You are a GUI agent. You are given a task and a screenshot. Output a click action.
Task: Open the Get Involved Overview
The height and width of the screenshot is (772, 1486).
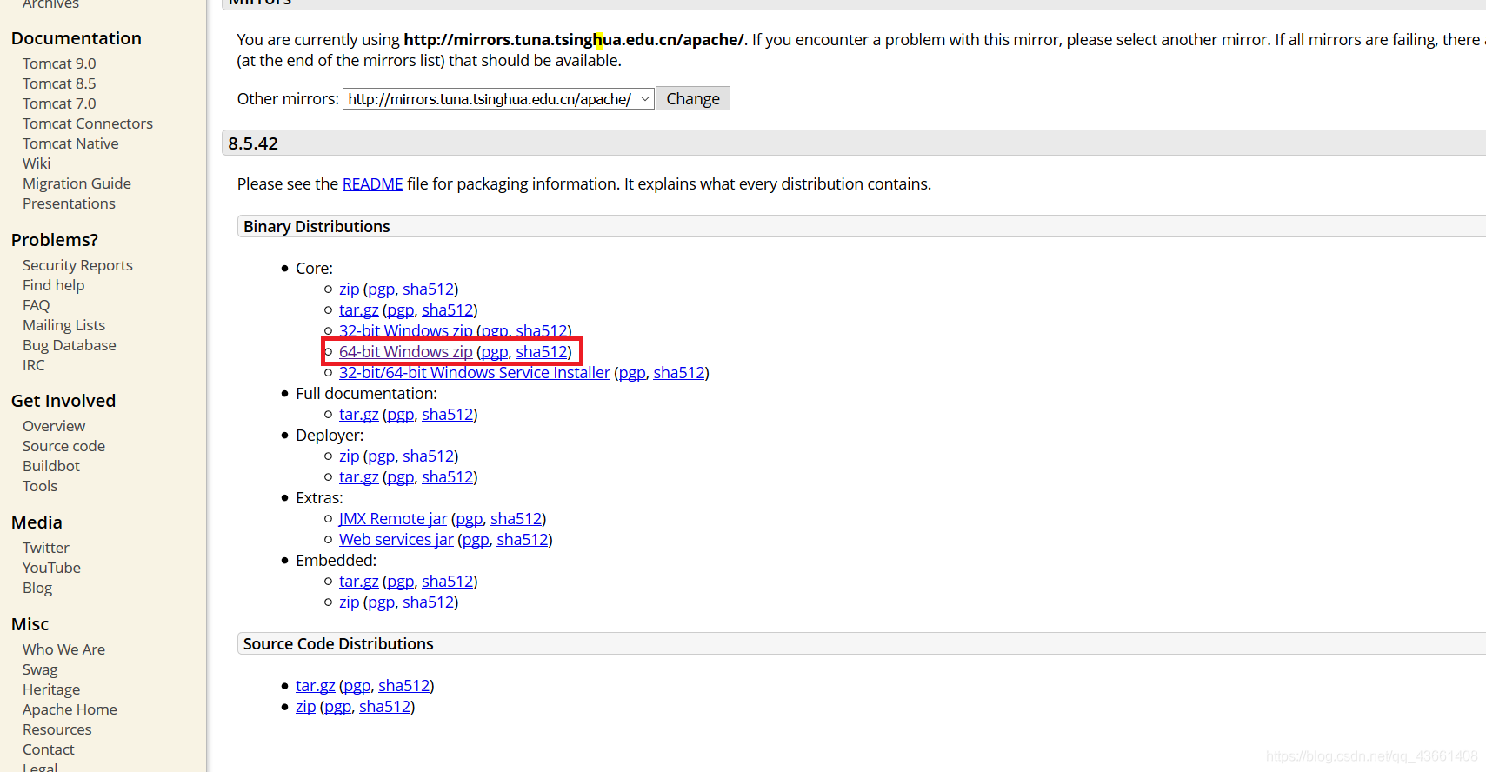[x=54, y=426]
